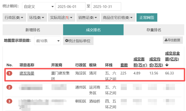The image size is (186, 111).
Task: Switch to the 新增排名 tab
Action: coord(33,30)
